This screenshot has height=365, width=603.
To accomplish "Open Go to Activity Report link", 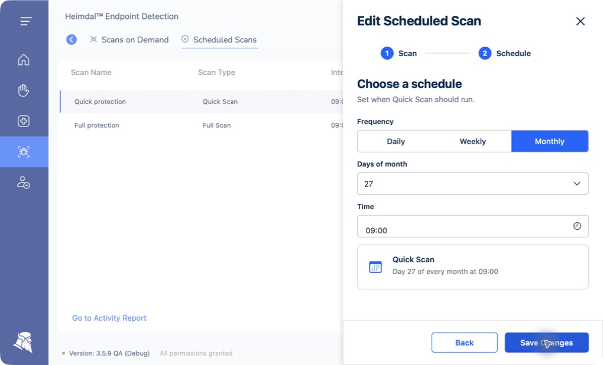I will pyautogui.click(x=109, y=318).
